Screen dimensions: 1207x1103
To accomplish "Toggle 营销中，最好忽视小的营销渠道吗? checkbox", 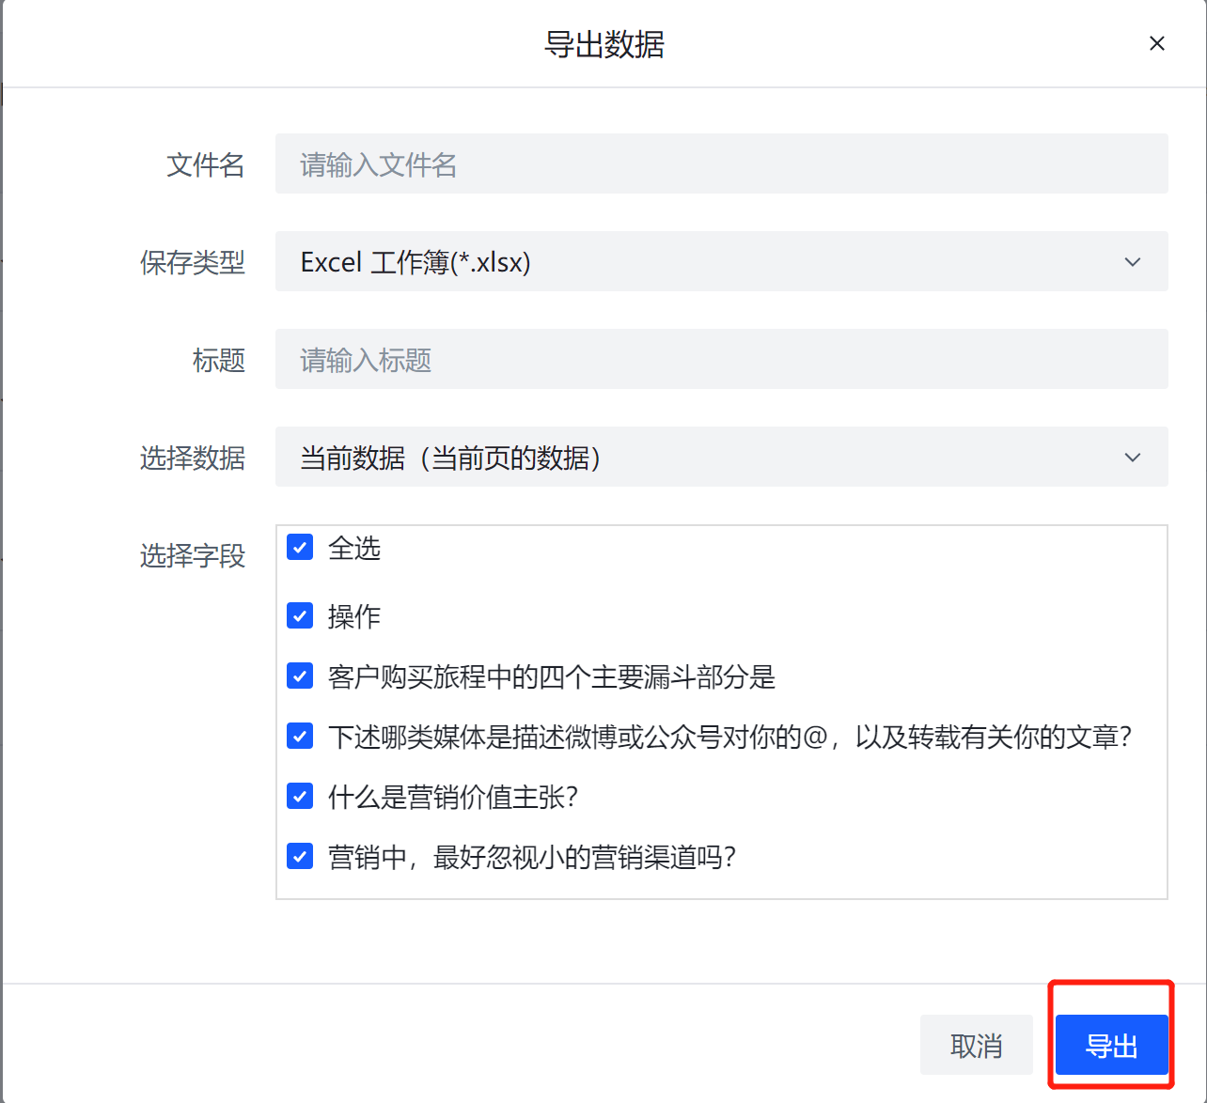I will tap(300, 857).
